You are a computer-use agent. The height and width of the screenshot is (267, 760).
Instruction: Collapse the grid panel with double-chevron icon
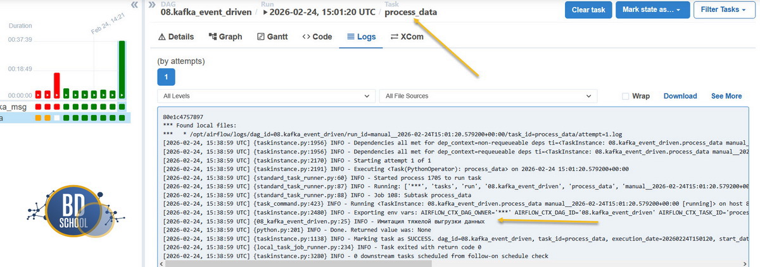click(x=134, y=5)
